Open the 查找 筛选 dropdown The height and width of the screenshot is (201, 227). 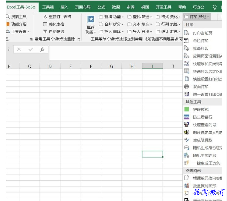coord(140,17)
